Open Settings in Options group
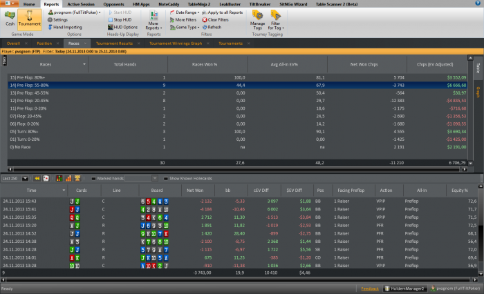Viewport: 484px width, 294px height. [x=57, y=20]
